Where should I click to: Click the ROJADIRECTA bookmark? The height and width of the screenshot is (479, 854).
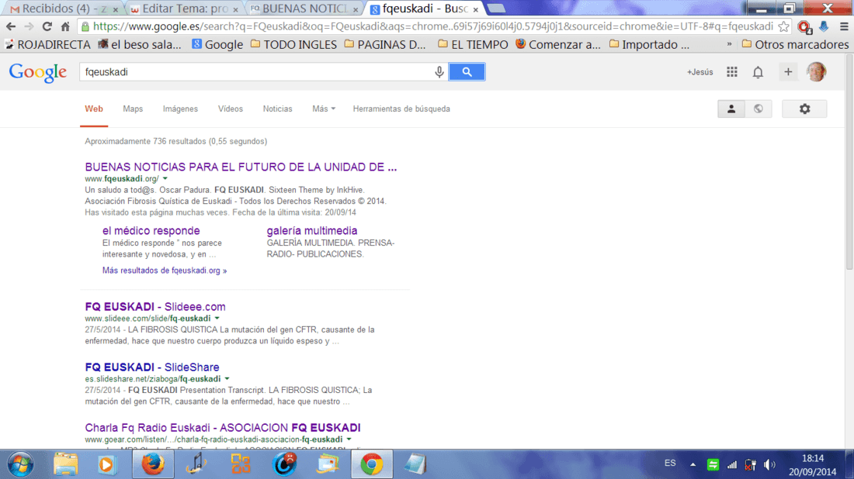[48, 45]
